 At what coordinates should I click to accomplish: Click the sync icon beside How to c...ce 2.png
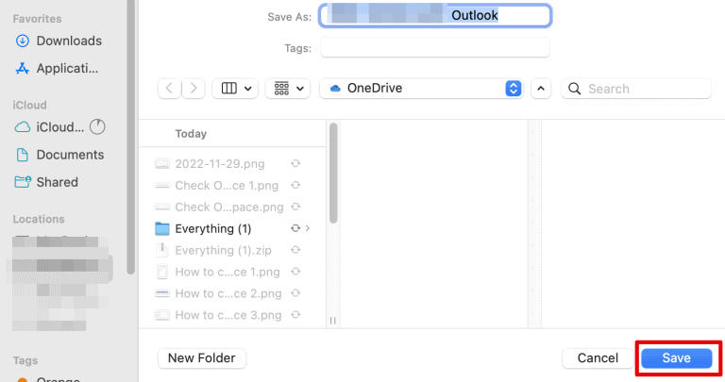tap(295, 292)
